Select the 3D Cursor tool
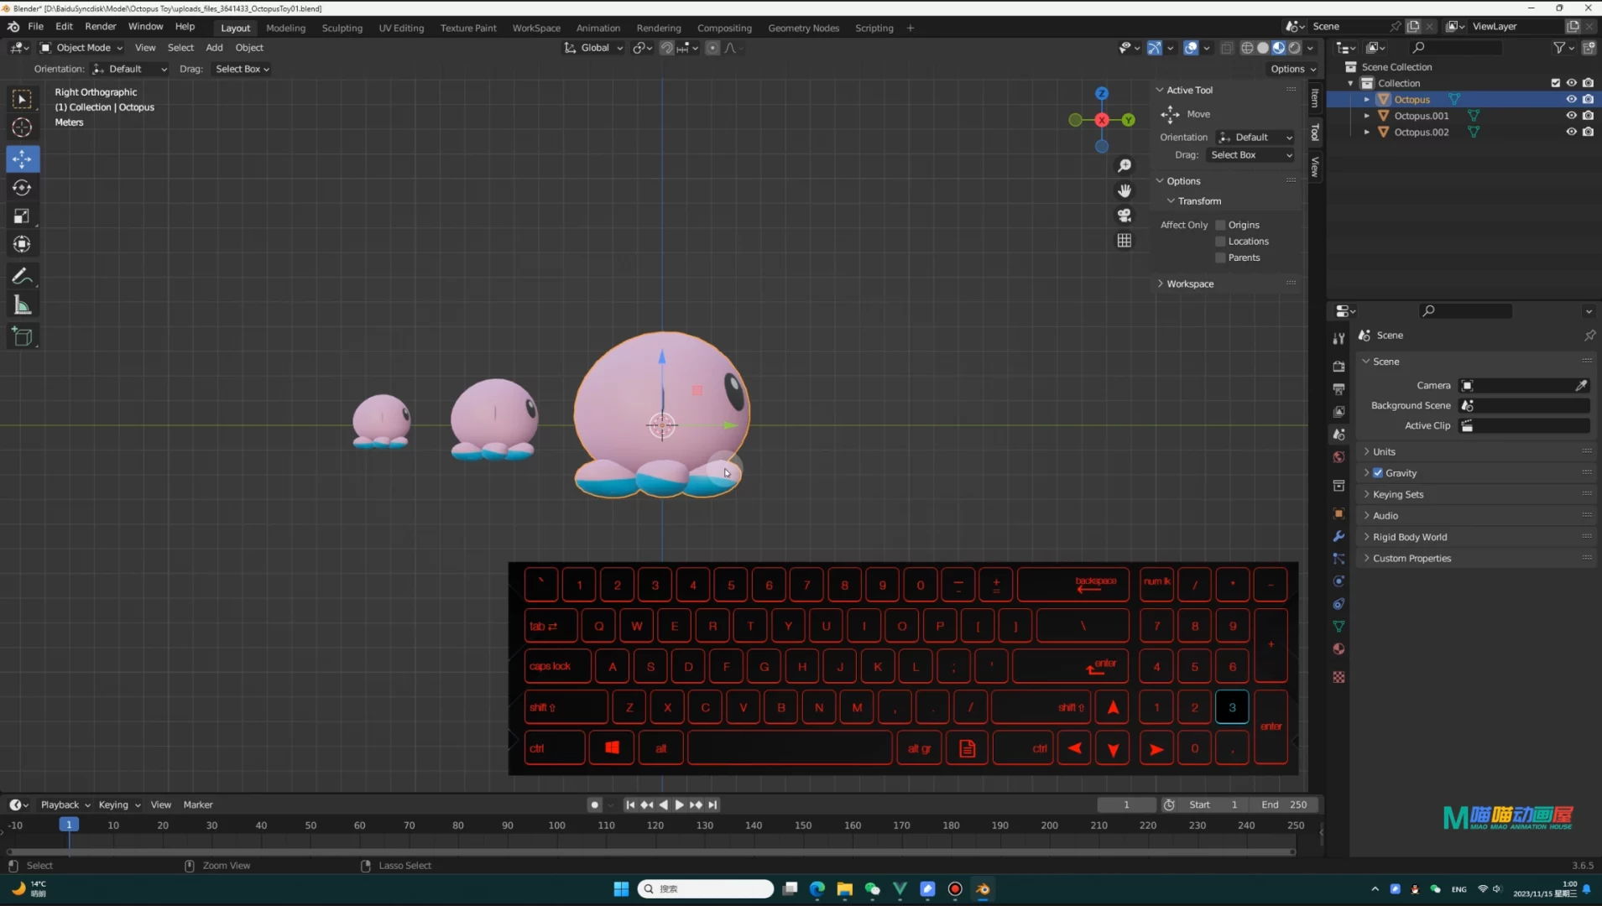This screenshot has height=906, width=1602. pyautogui.click(x=23, y=128)
